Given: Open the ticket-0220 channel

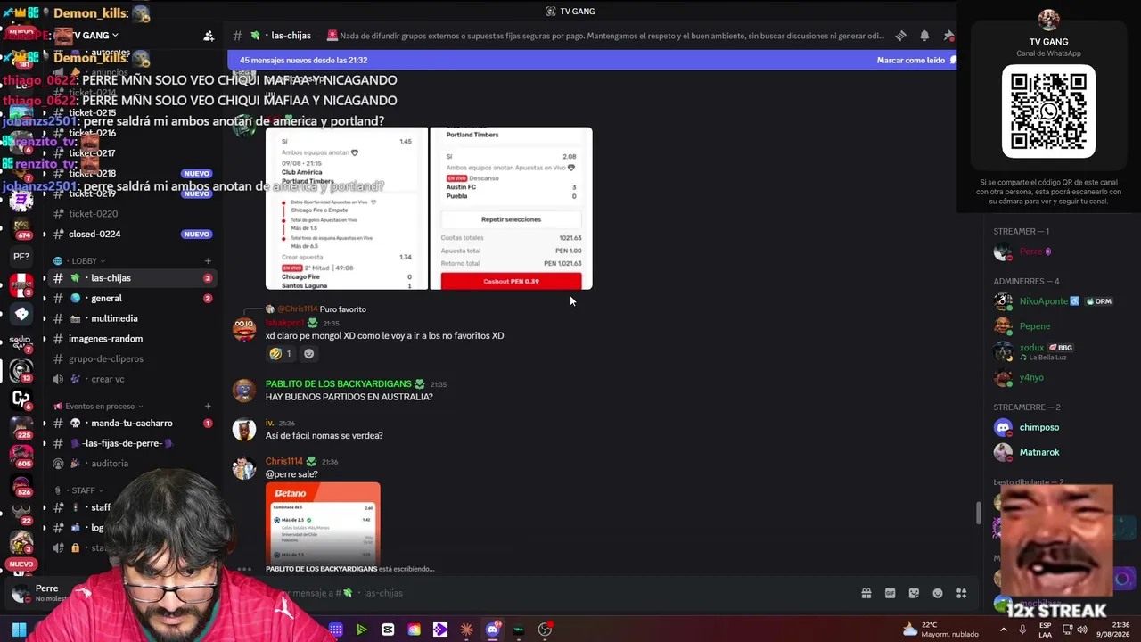Looking at the screenshot, I should 133,214.
